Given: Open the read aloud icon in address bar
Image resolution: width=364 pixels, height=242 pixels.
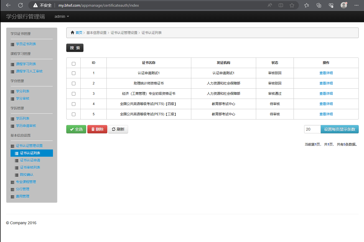Looking at the screenshot, I should 270,5.
